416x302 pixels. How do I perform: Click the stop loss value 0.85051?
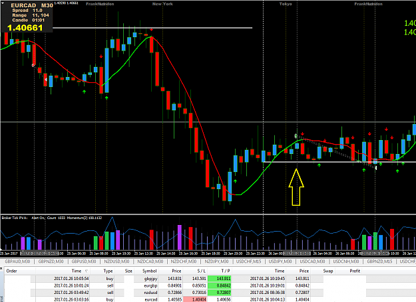199,286
